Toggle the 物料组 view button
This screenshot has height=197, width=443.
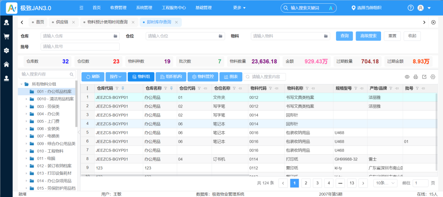point(141,77)
